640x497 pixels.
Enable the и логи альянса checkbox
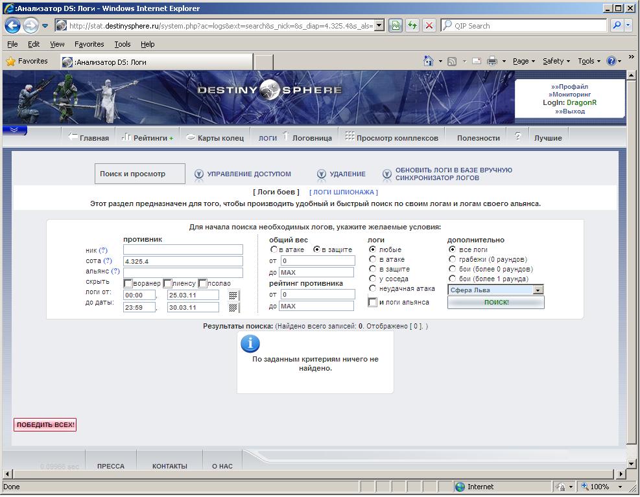click(x=372, y=302)
